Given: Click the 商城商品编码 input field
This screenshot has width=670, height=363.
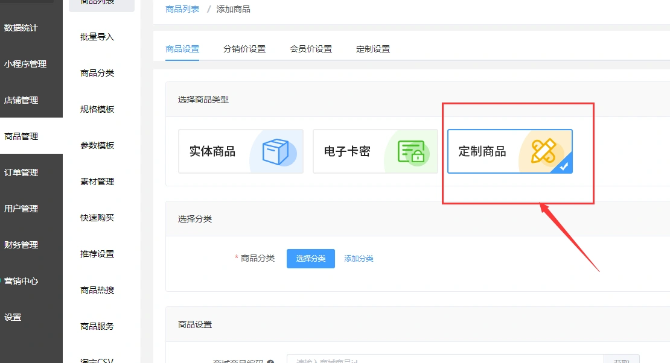Looking at the screenshot, I should [x=445, y=359].
